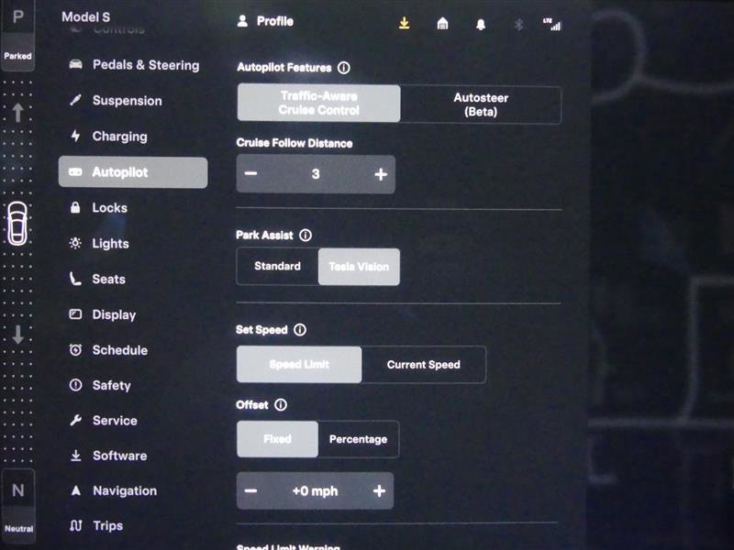Decrease the mph offset with minus button
The height and width of the screenshot is (550, 734).
(x=251, y=491)
